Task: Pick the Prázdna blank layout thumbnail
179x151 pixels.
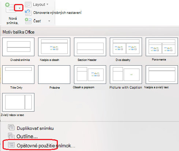Action: [54, 74]
